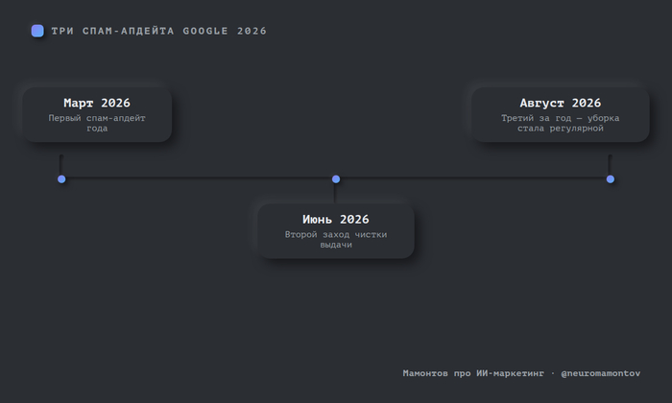This screenshot has height=403, width=672.
Task: Click the connector stem below the June dot
Action: [335, 194]
